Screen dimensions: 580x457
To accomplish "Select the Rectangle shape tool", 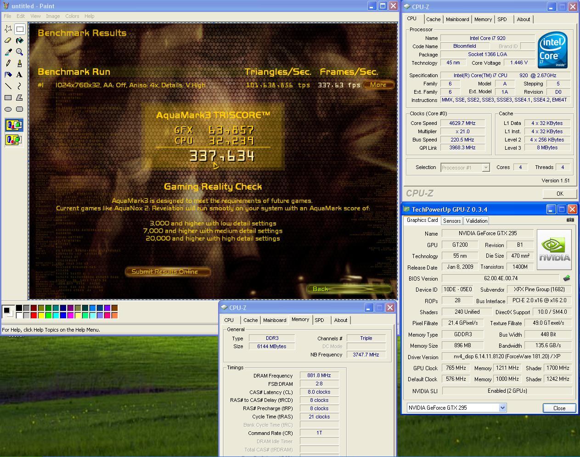I will click(8, 97).
